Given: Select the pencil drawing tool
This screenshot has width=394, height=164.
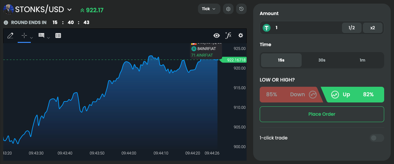Looking at the screenshot, I should 10,35.
